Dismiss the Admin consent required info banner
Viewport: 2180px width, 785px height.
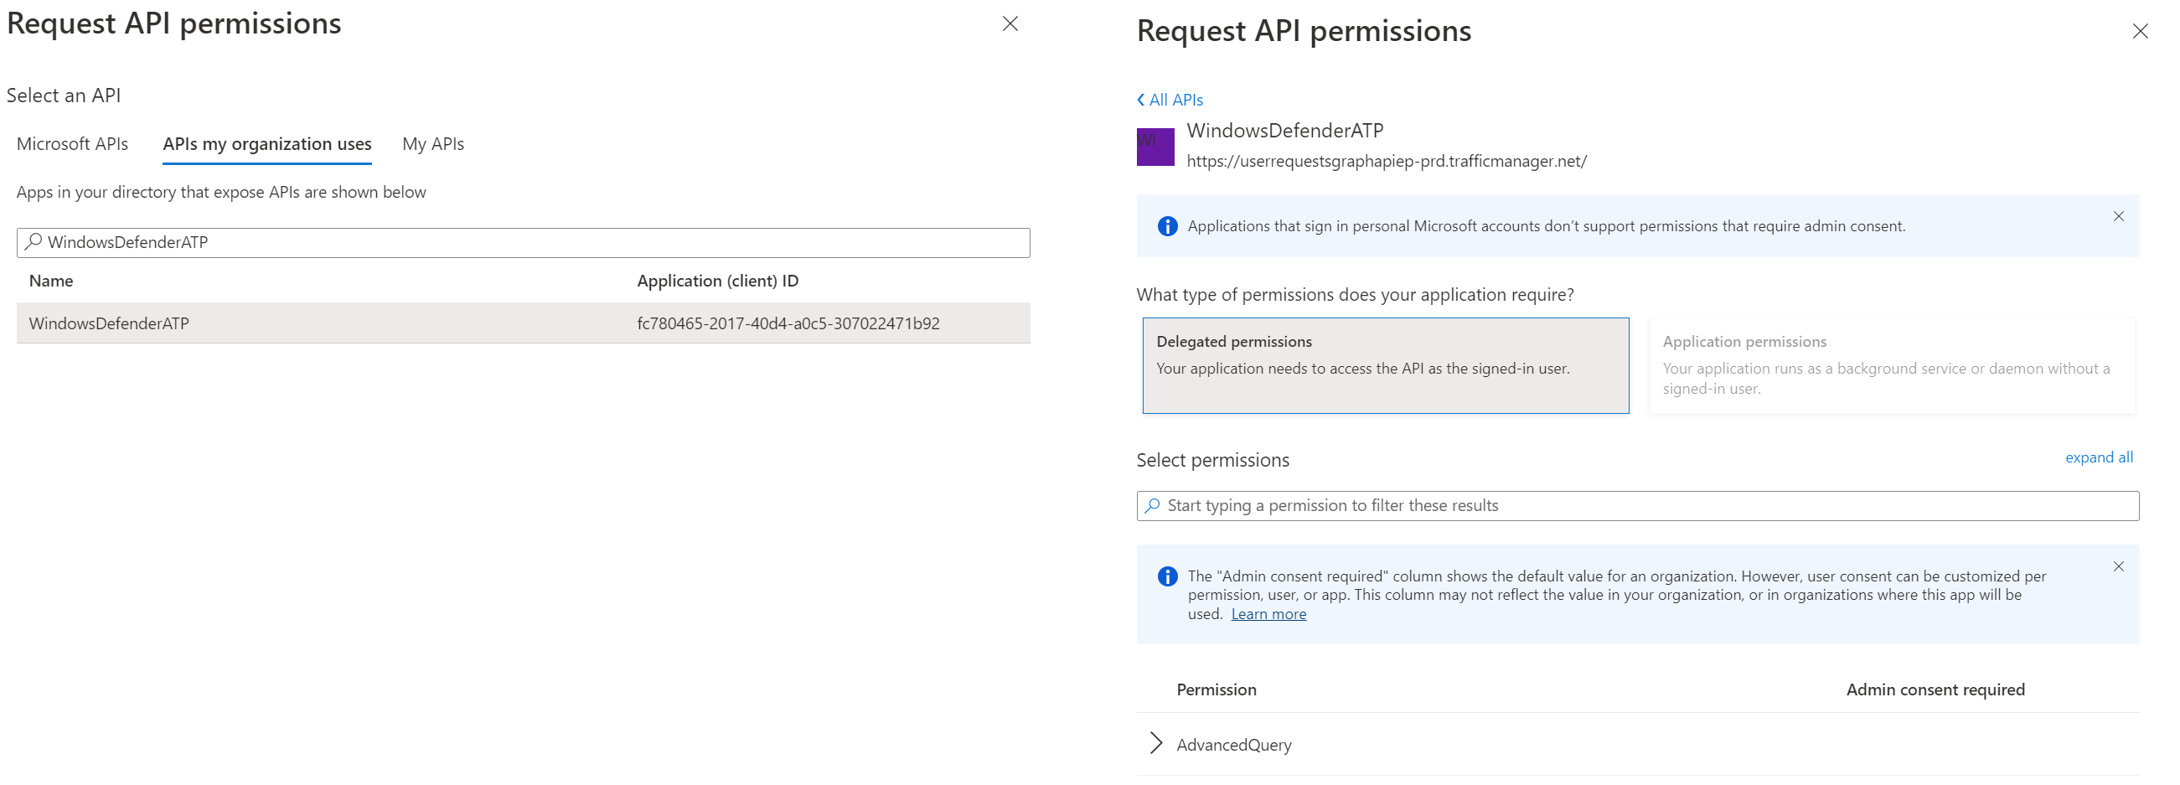[2117, 566]
